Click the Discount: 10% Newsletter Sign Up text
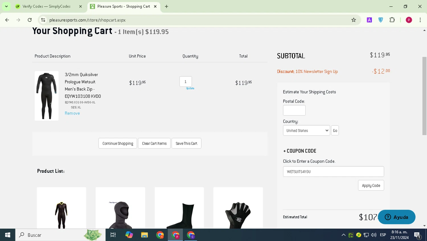 [x=307, y=72]
